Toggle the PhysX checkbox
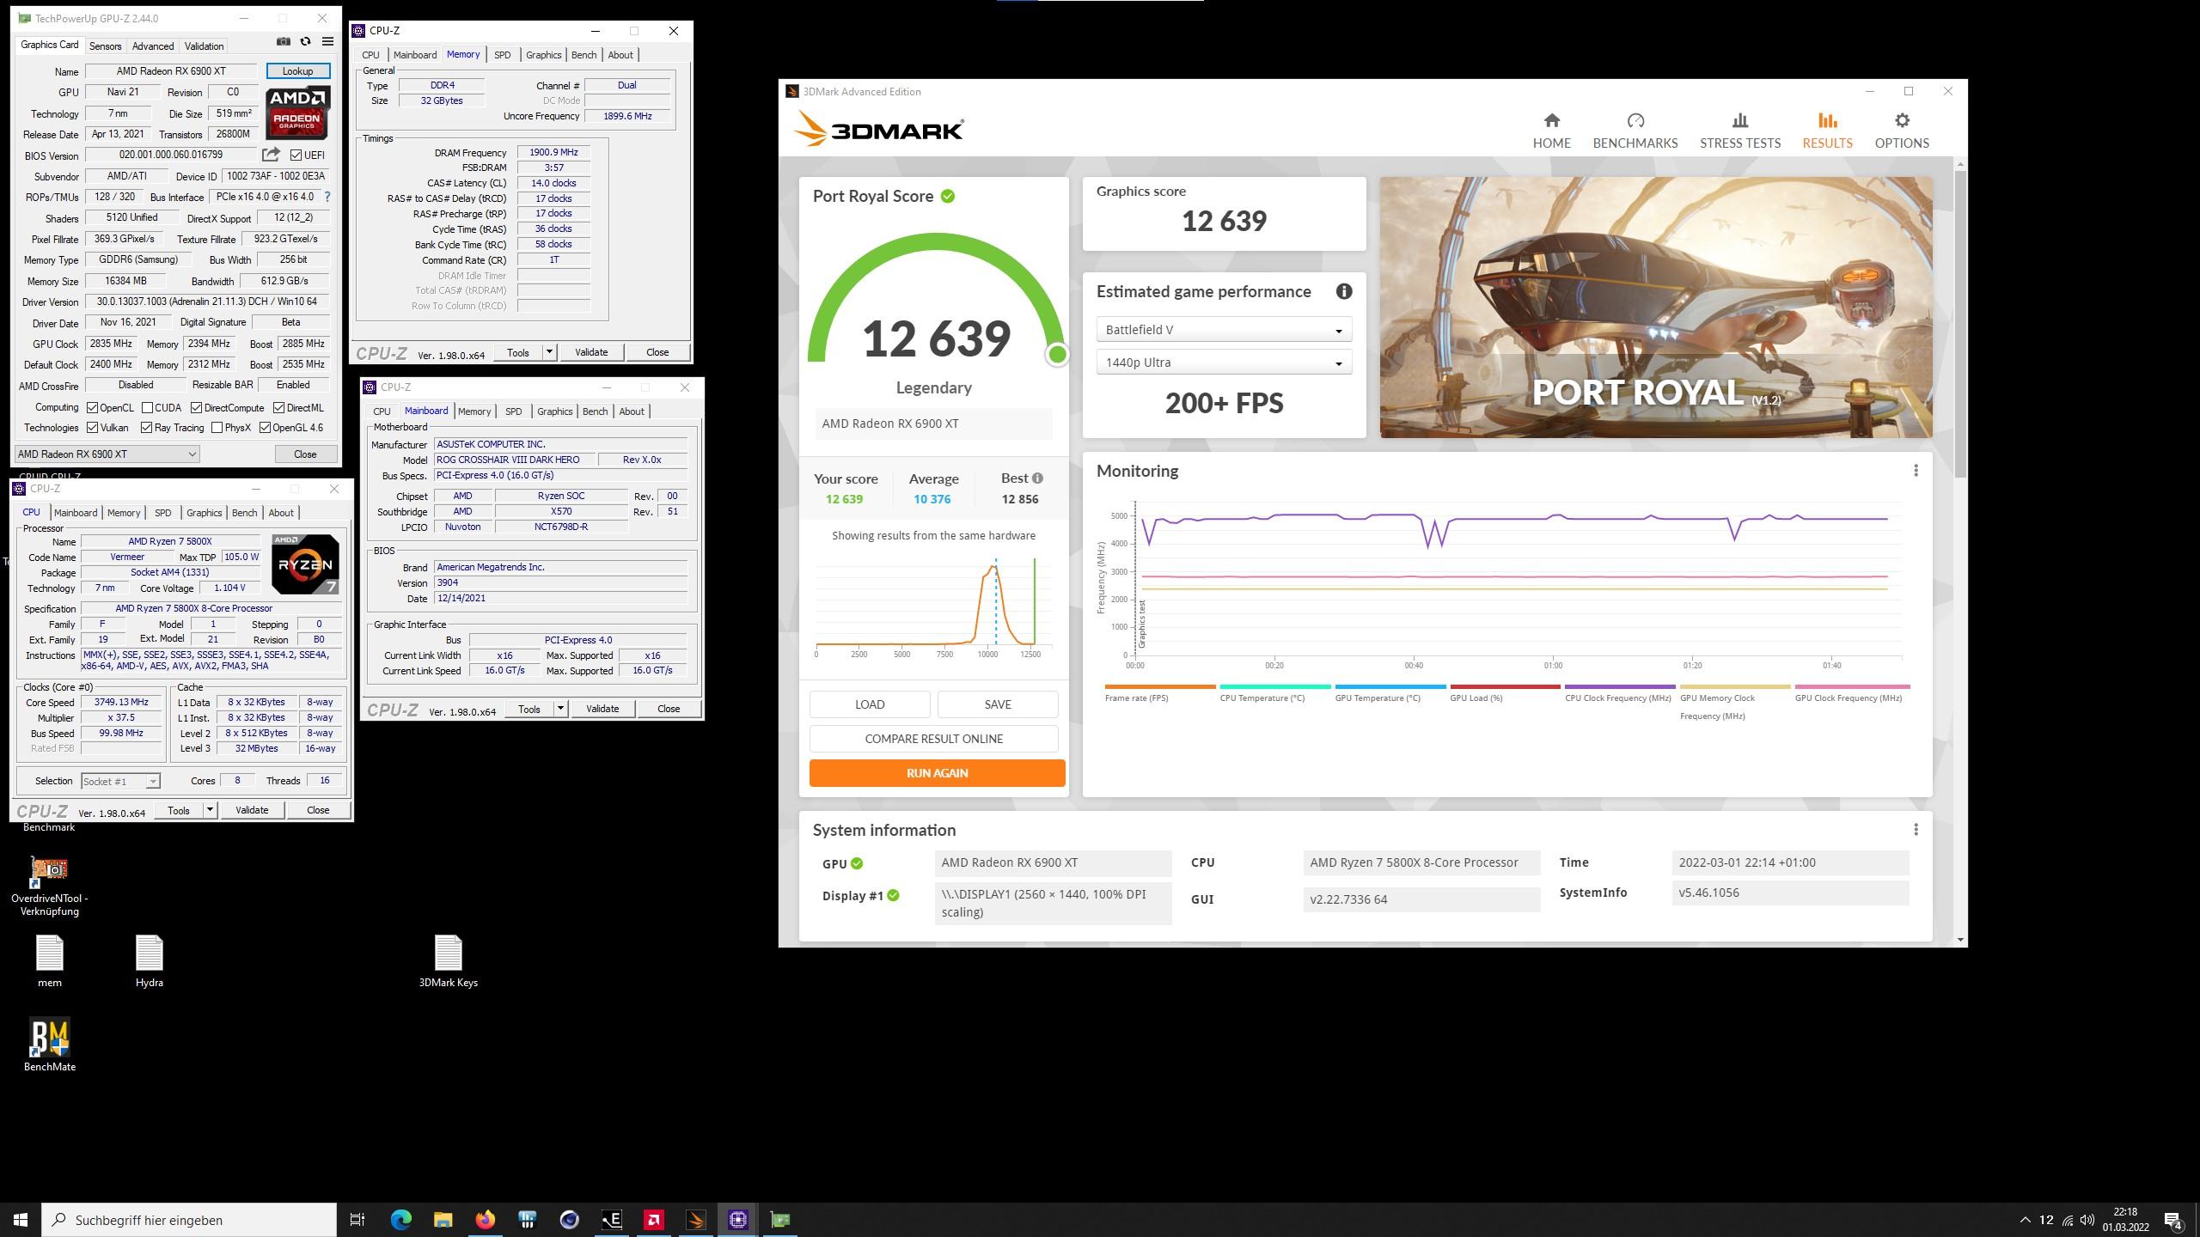This screenshot has height=1237, width=2200. pyautogui.click(x=217, y=428)
